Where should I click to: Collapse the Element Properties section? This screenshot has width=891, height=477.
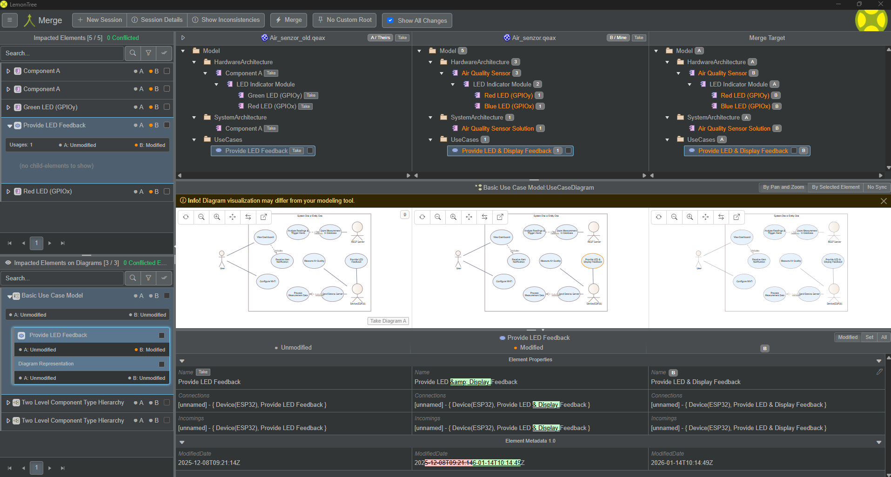click(x=182, y=360)
